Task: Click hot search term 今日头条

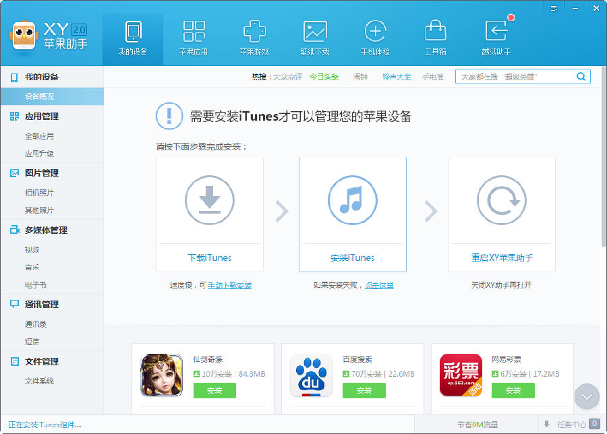Action: [x=324, y=77]
